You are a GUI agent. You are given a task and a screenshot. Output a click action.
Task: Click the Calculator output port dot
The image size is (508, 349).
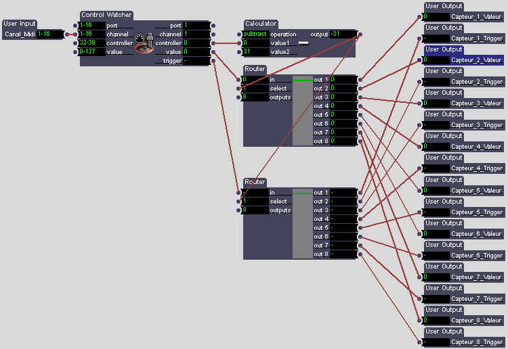tap(360, 34)
